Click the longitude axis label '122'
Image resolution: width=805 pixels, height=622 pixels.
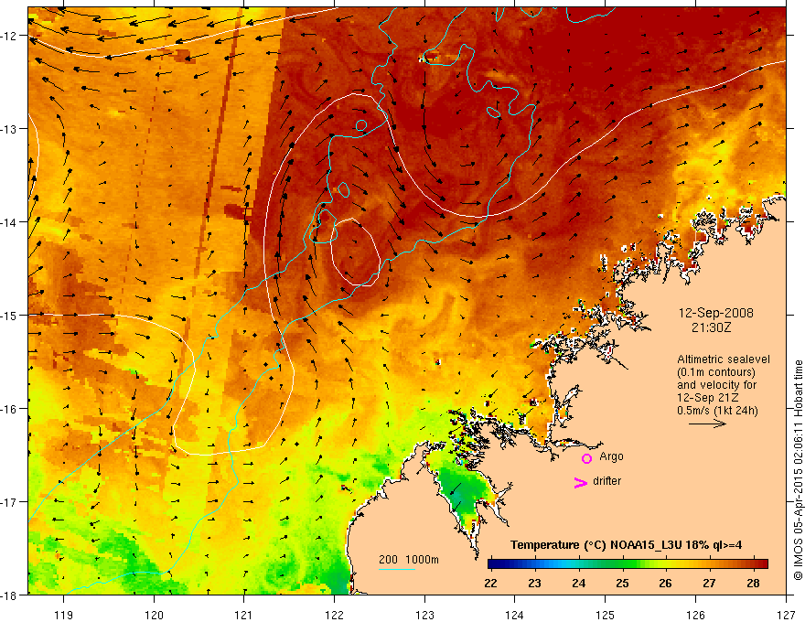coord(334,615)
